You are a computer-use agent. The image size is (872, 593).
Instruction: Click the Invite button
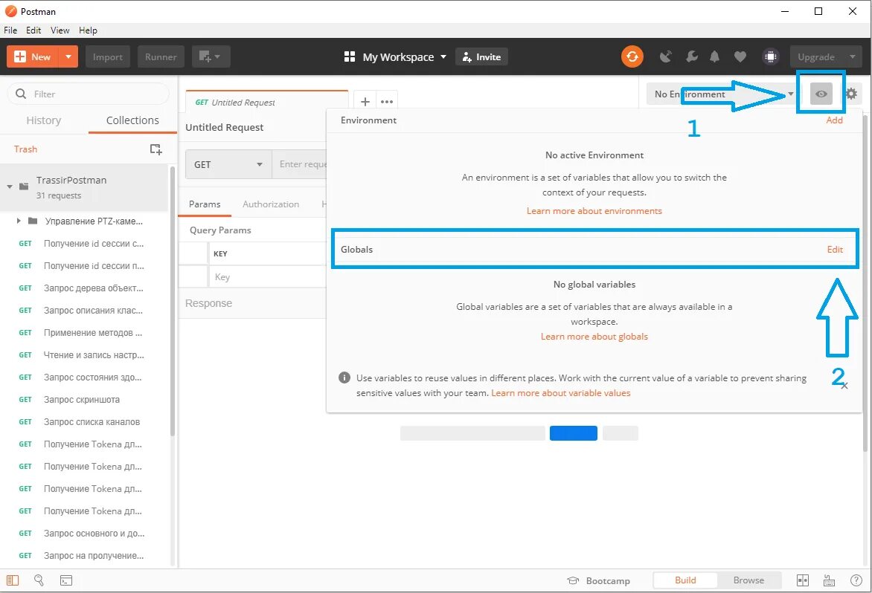[x=481, y=56]
